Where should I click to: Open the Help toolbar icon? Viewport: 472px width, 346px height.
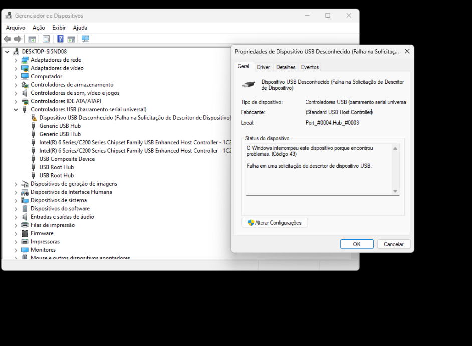[61, 39]
